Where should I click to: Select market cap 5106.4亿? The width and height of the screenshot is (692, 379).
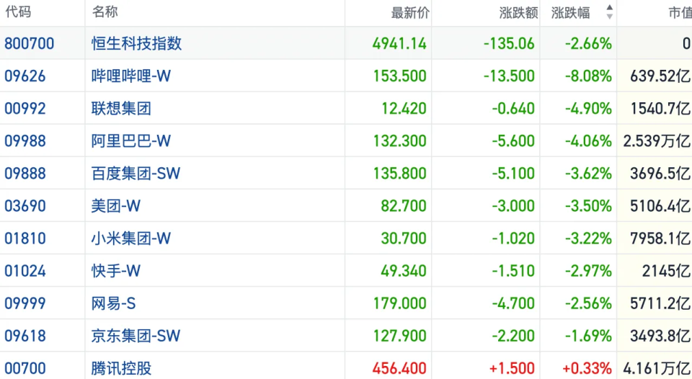point(660,206)
